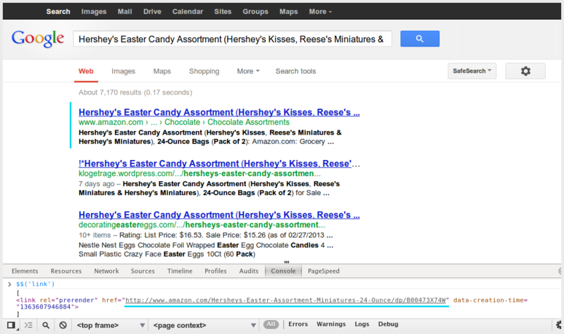Viewport: 564px width, 334px height.
Task: Select the All console filter
Action: (271, 324)
